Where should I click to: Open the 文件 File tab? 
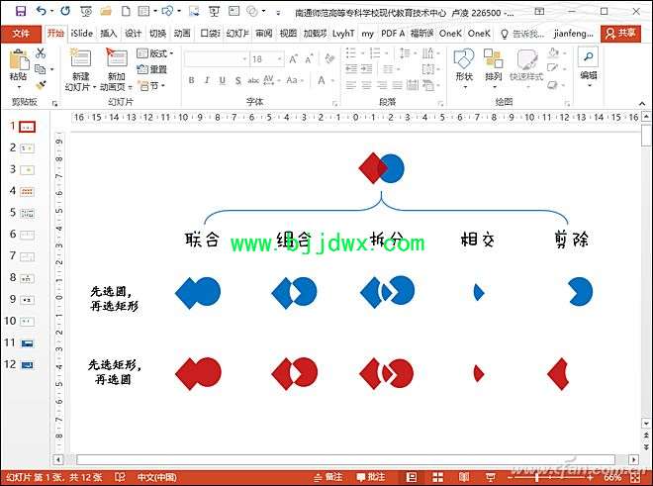point(21,34)
